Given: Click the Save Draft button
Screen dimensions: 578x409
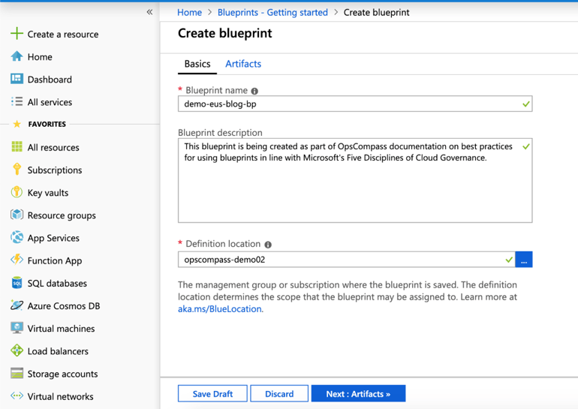Looking at the screenshot, I should pyautogui.click(x=212, y=393).
